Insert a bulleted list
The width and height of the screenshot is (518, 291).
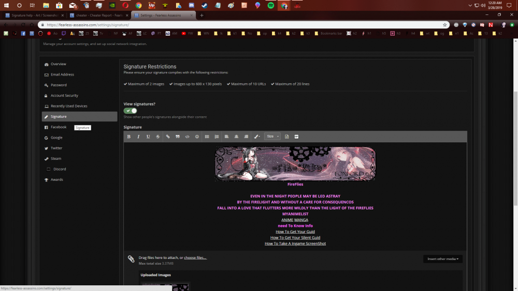(x=207, y=136)
